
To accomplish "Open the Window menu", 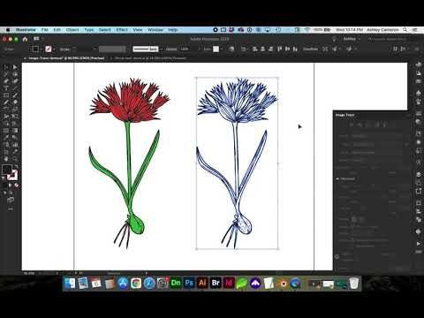I will 155,30.
